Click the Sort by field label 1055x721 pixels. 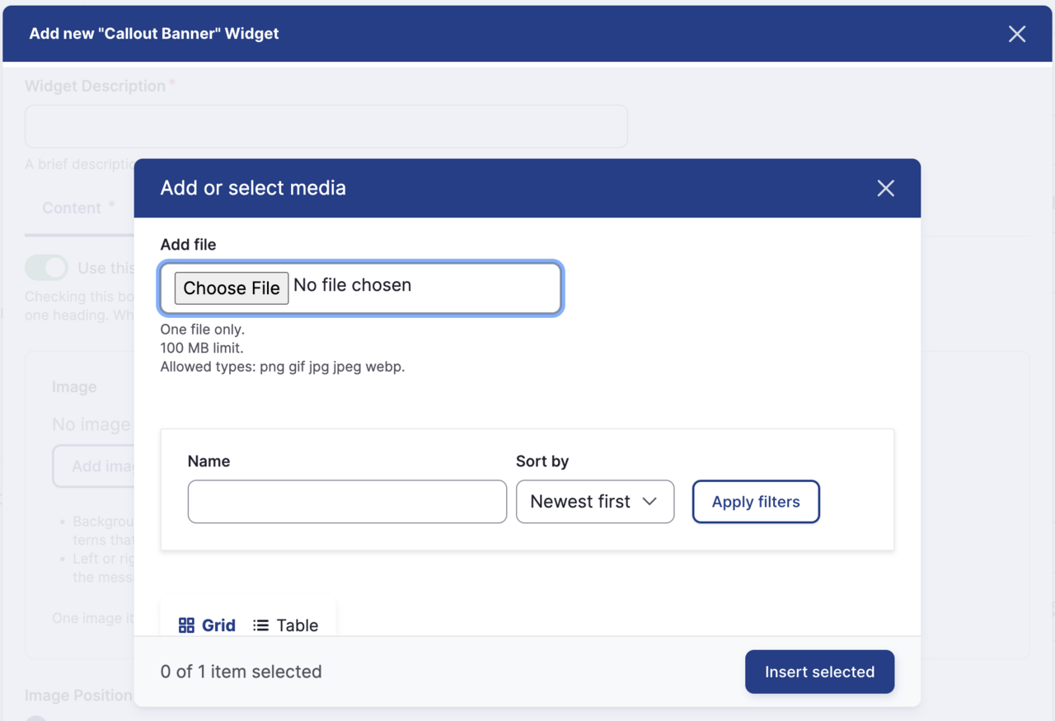click(542, 461)
